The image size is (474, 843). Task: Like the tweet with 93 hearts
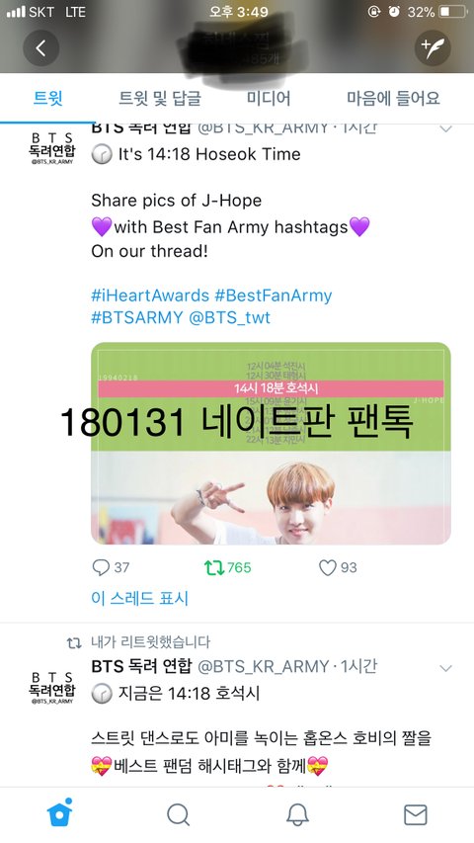pyautogui.click(x=327, y=567)
